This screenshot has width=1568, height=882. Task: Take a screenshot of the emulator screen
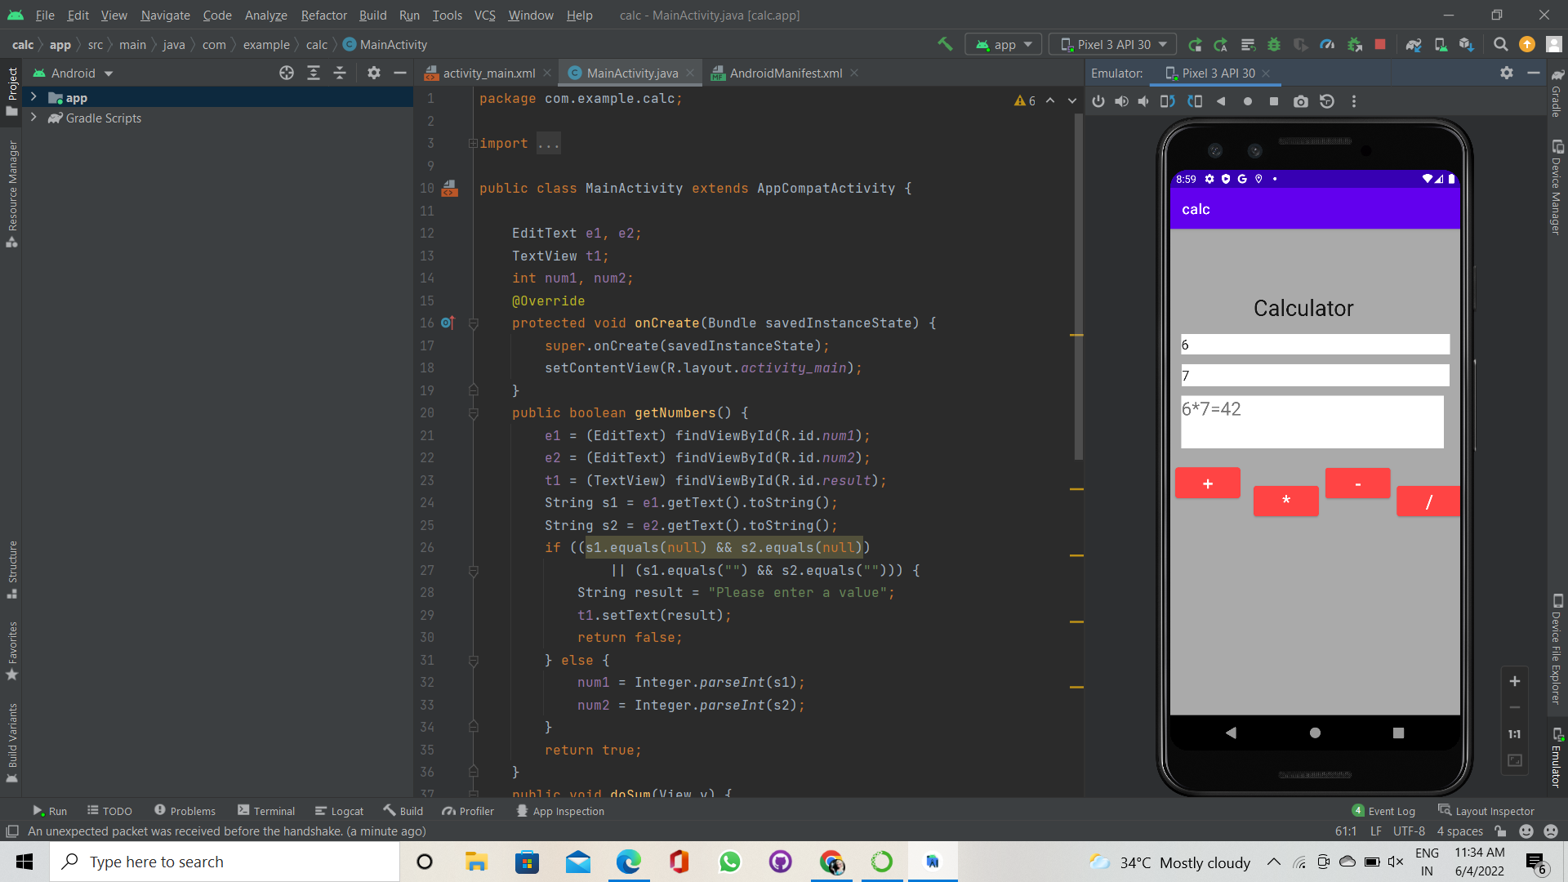1301,101
